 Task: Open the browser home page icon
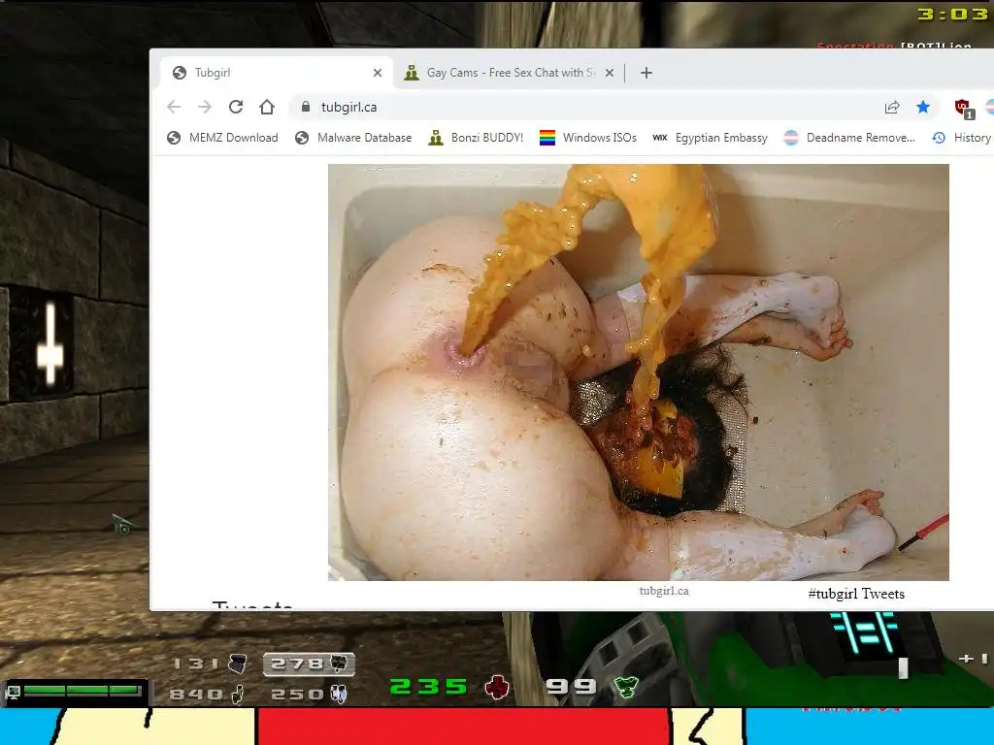(x=267, y=107)
